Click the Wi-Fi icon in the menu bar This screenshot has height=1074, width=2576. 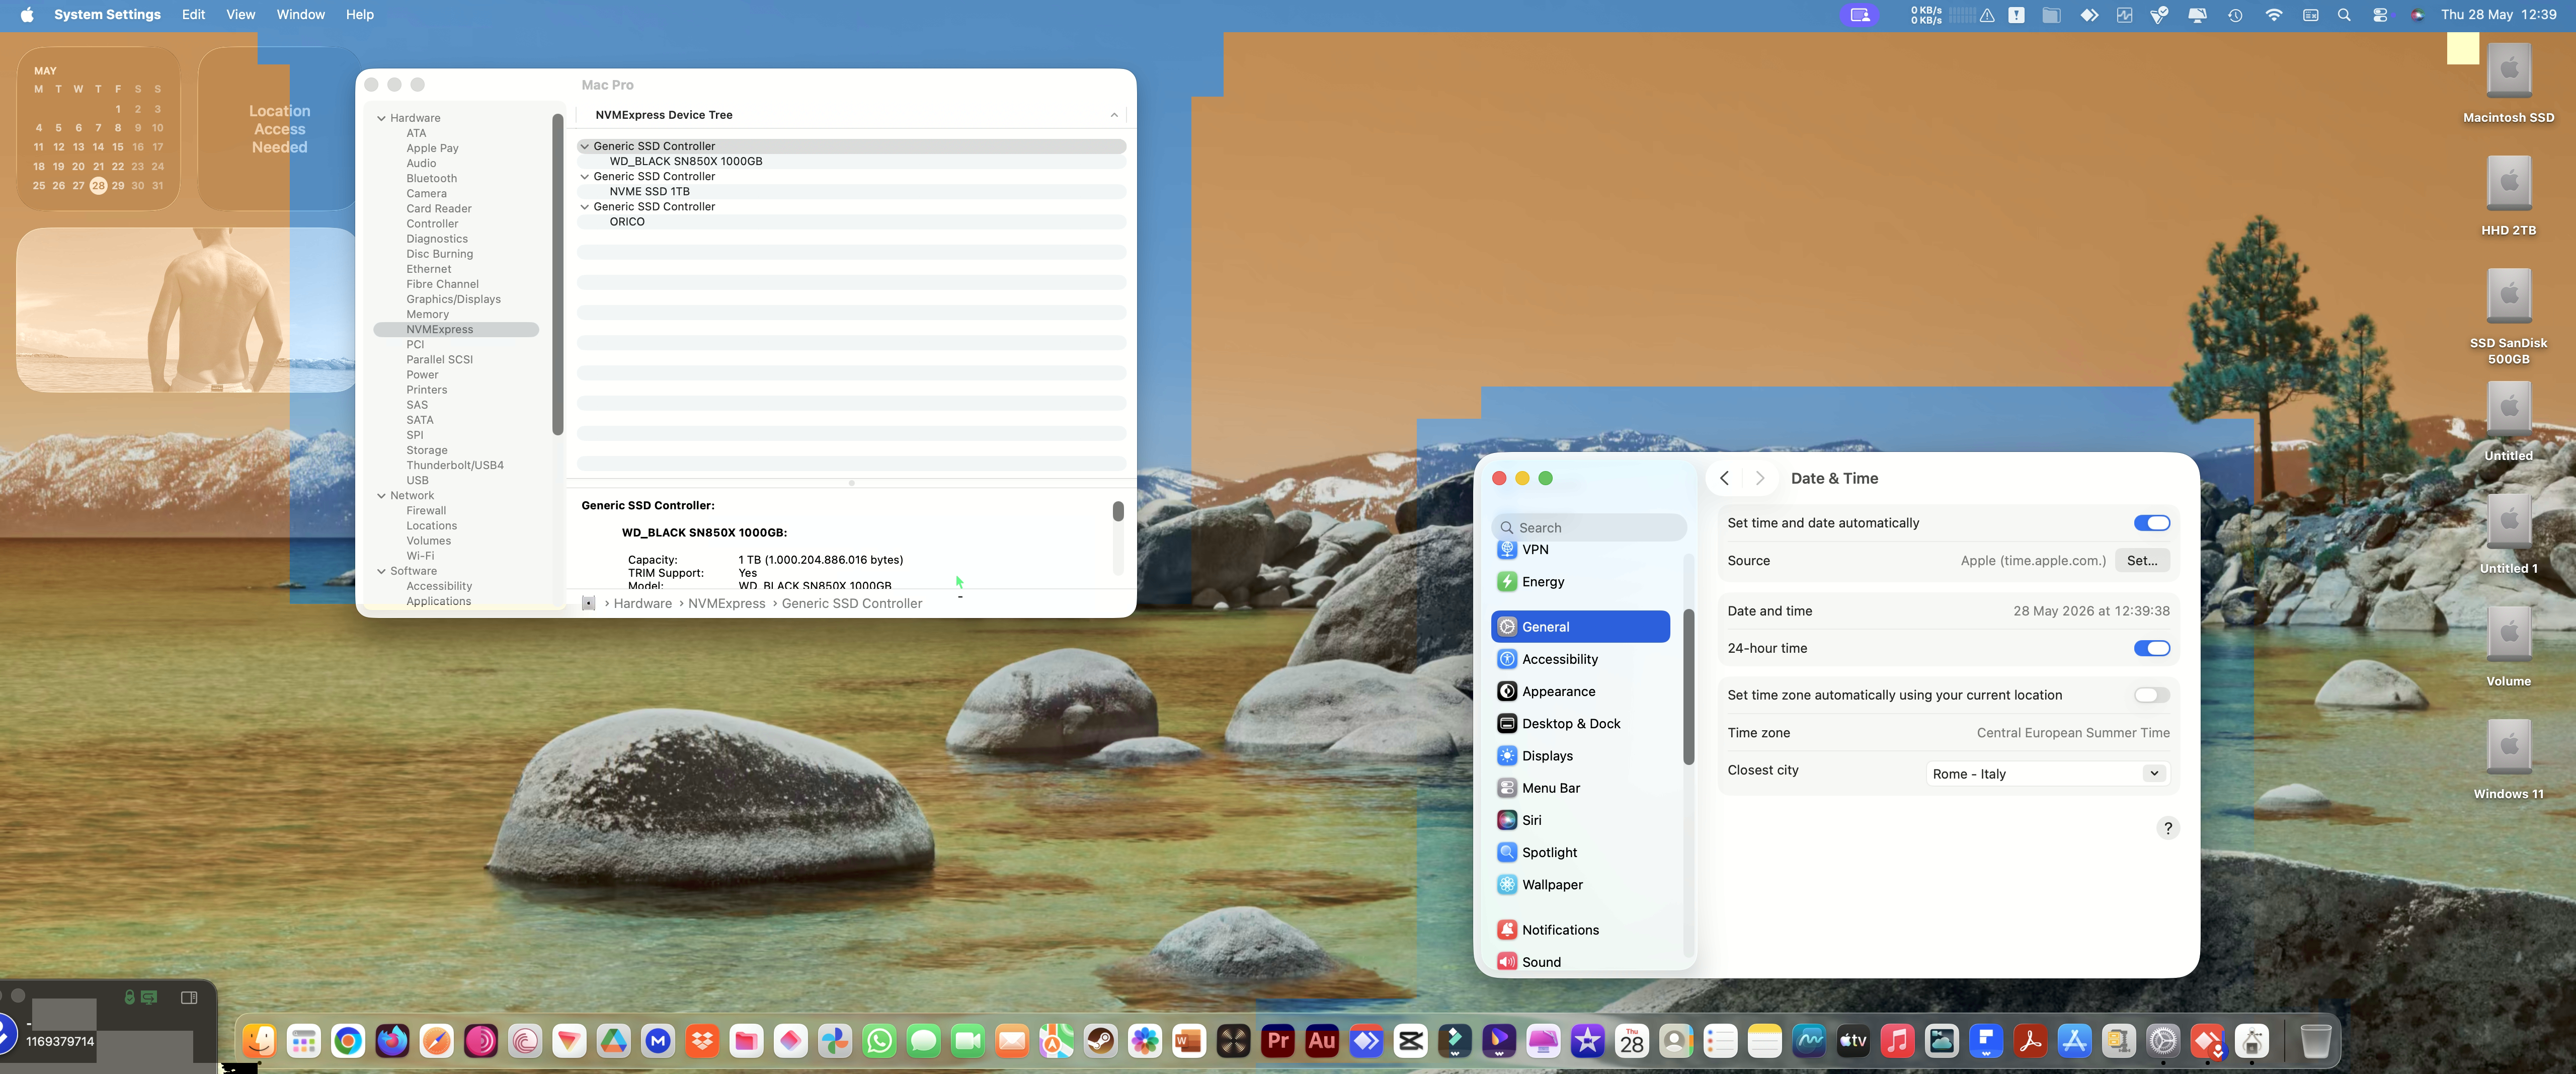(2273, 15)
